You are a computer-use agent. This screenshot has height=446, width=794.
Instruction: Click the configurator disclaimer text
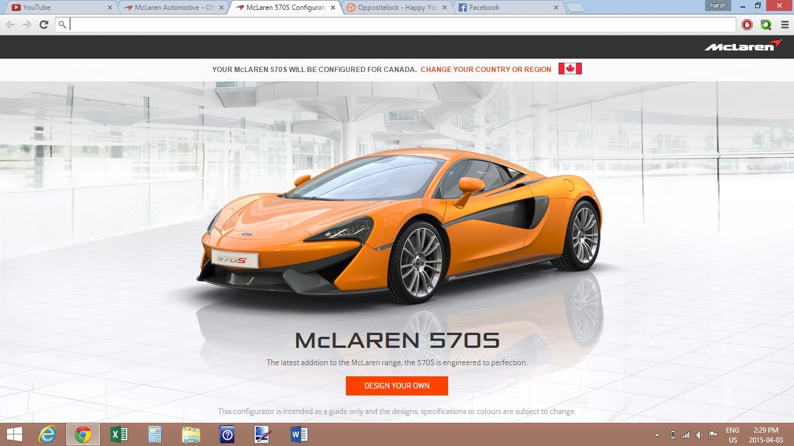tap(397, 411)
